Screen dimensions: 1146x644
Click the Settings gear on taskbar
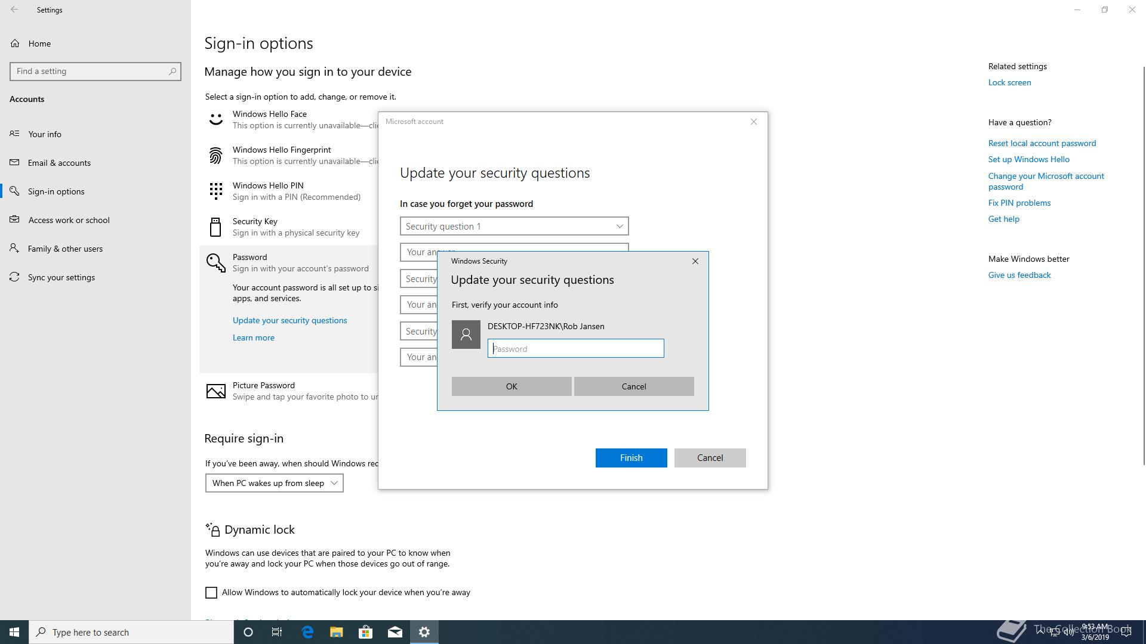tap(424, 632)
